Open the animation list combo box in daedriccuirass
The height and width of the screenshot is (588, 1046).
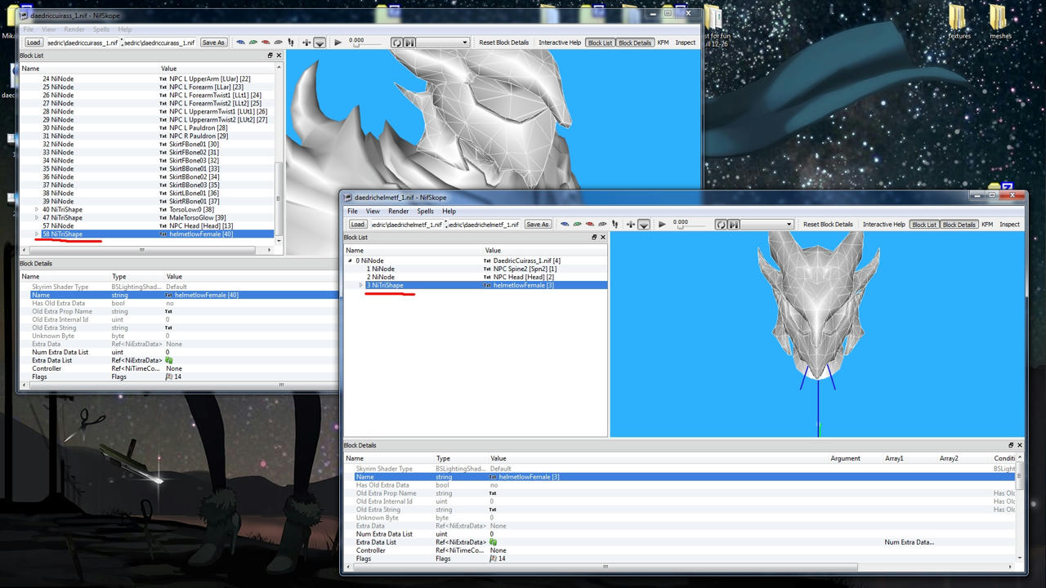[x=443, y=42]
